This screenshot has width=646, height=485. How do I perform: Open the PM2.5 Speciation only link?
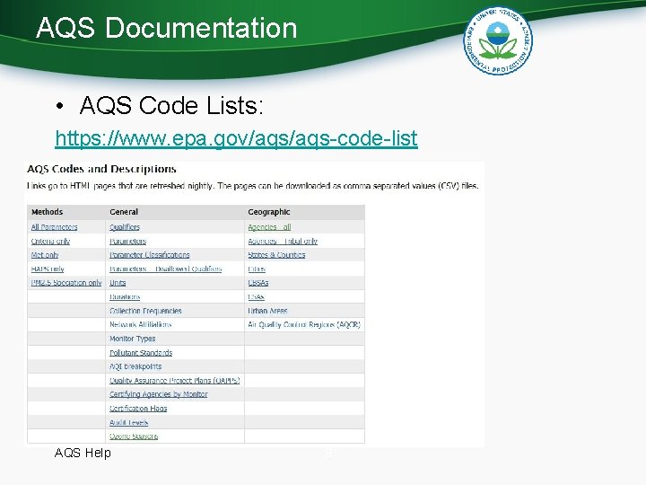click(x=66, y=283)
